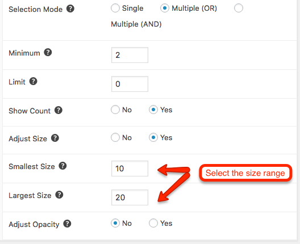300x244 pixels.
Task: Disable Adjust Size by choosing No
Action: point(115,137)
